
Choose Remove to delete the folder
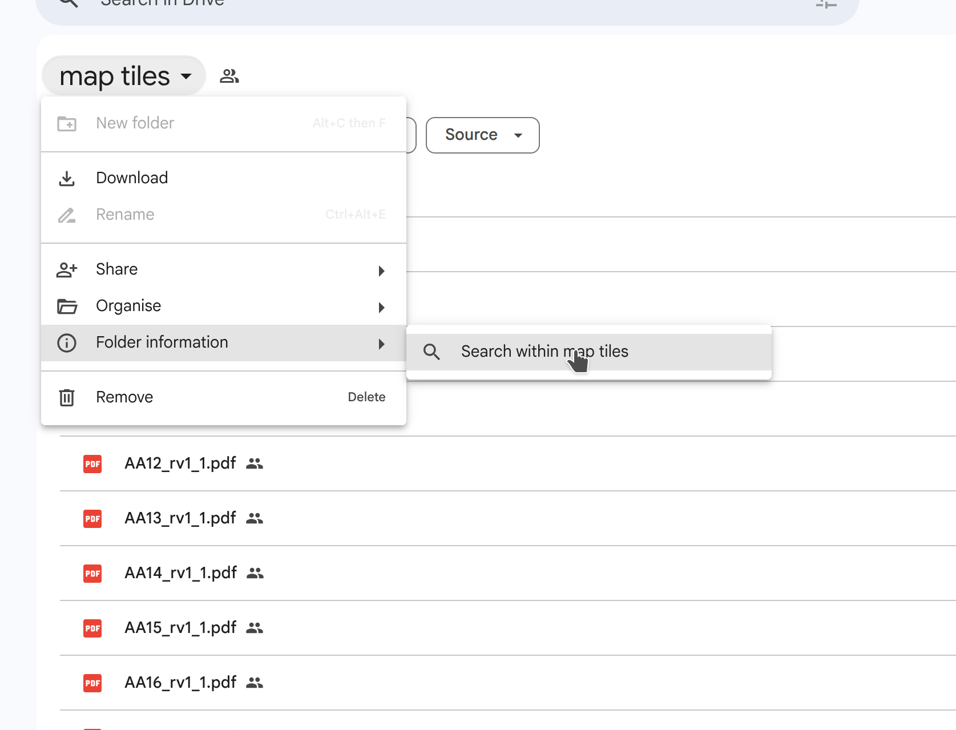click(x=124, y=397)
